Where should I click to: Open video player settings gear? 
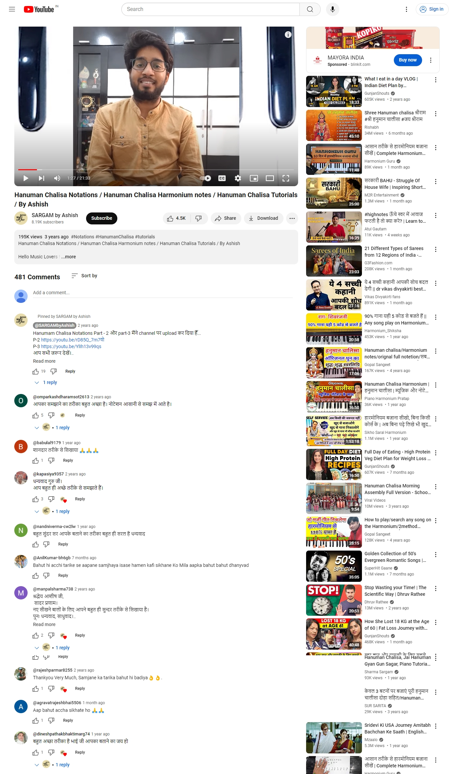click(x=238, y=178)
